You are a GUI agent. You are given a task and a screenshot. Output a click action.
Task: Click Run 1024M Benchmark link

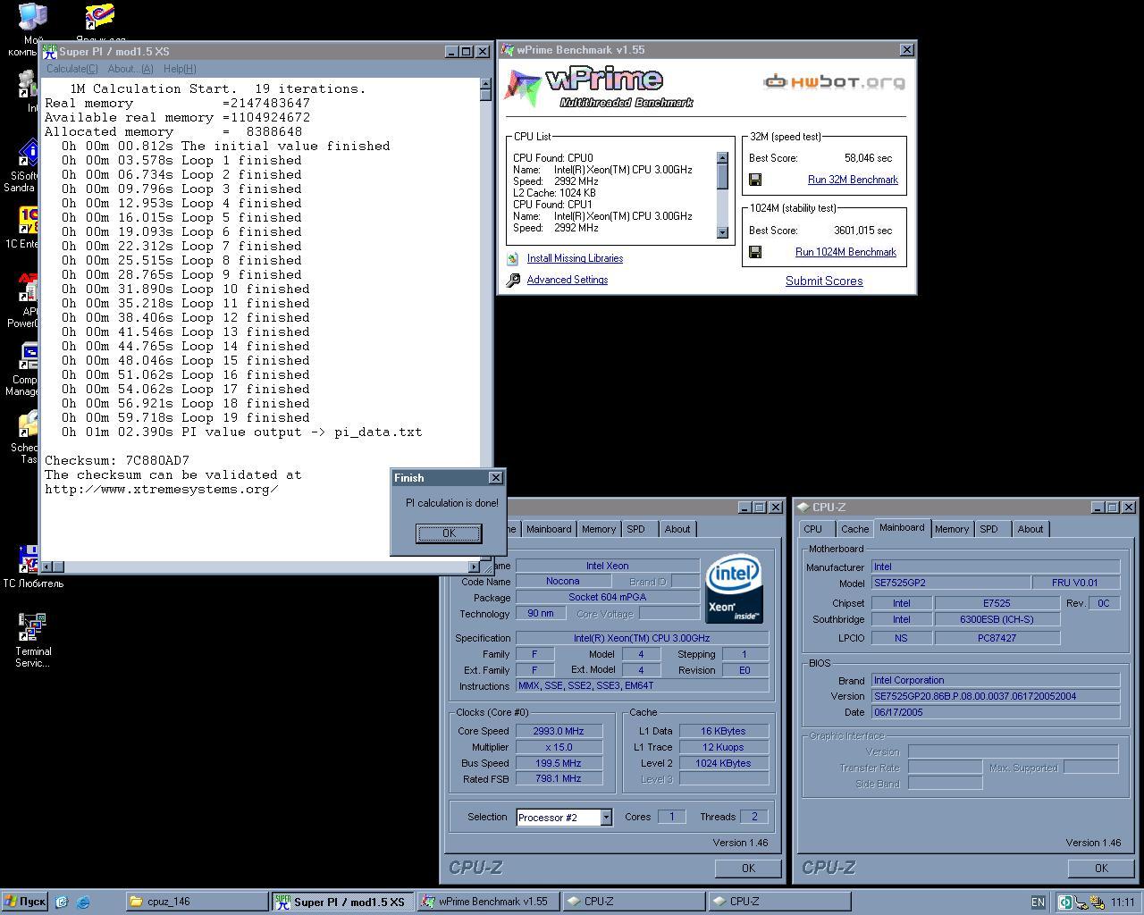(845, 252)
